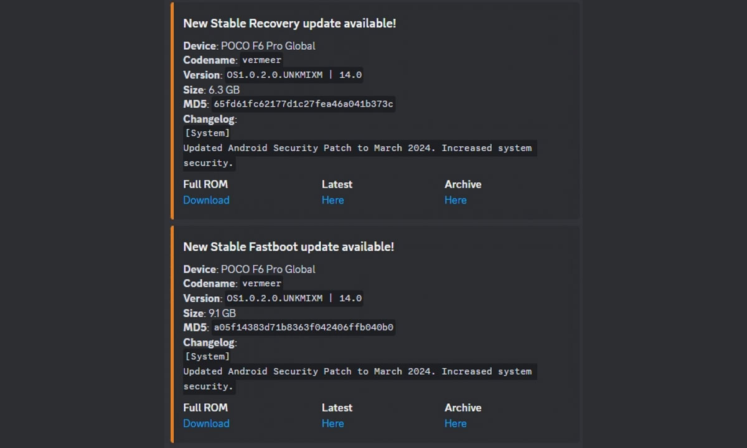
Task: Open the Fastboot update Latest Here link
Action: point(332,423)
